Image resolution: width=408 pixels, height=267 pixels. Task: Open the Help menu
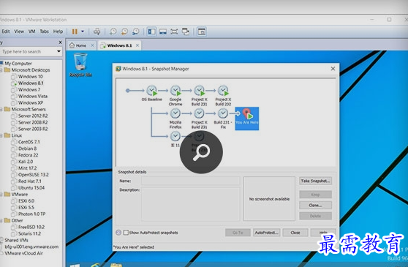(58, 31)
